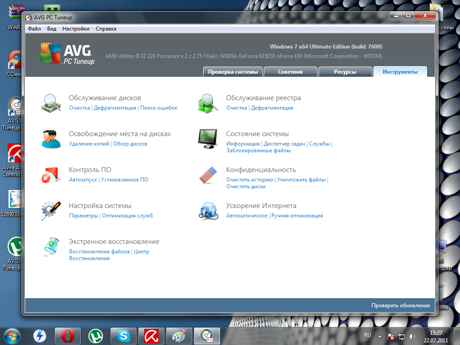The width and height of the screenshot is (460, 345).
Task: Click the Avira Control desktop shortcut
Action: click(x=12, y=160)
